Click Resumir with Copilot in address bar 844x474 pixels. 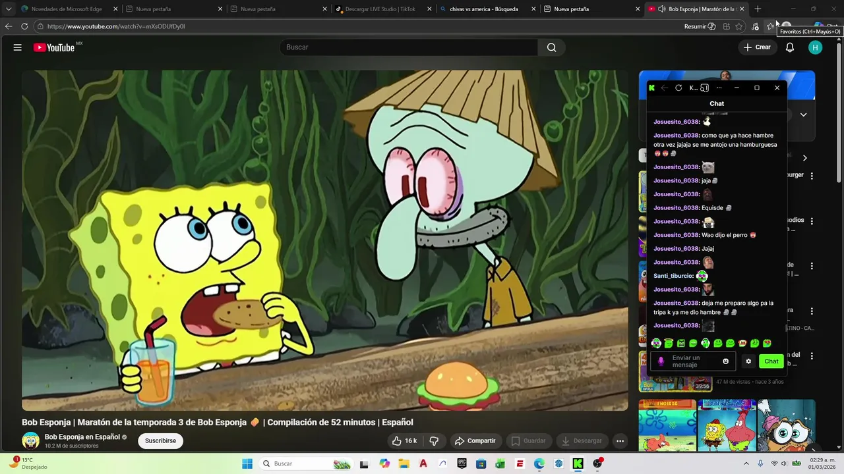click(700, 26)
